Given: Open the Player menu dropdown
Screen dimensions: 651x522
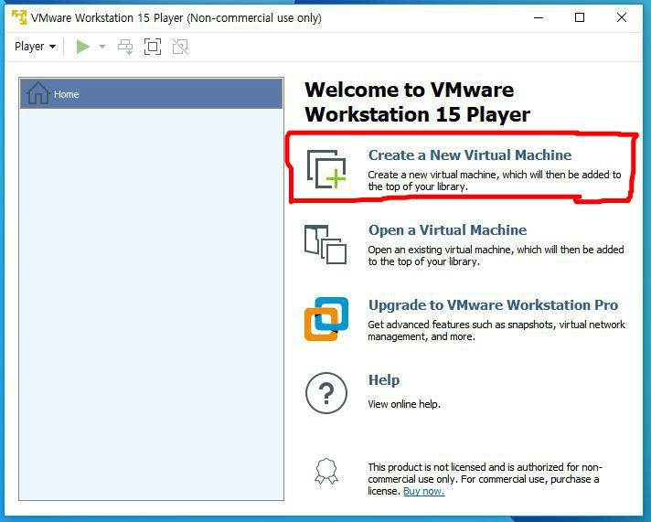Looking at the screenshot, I should coord(35,46).
